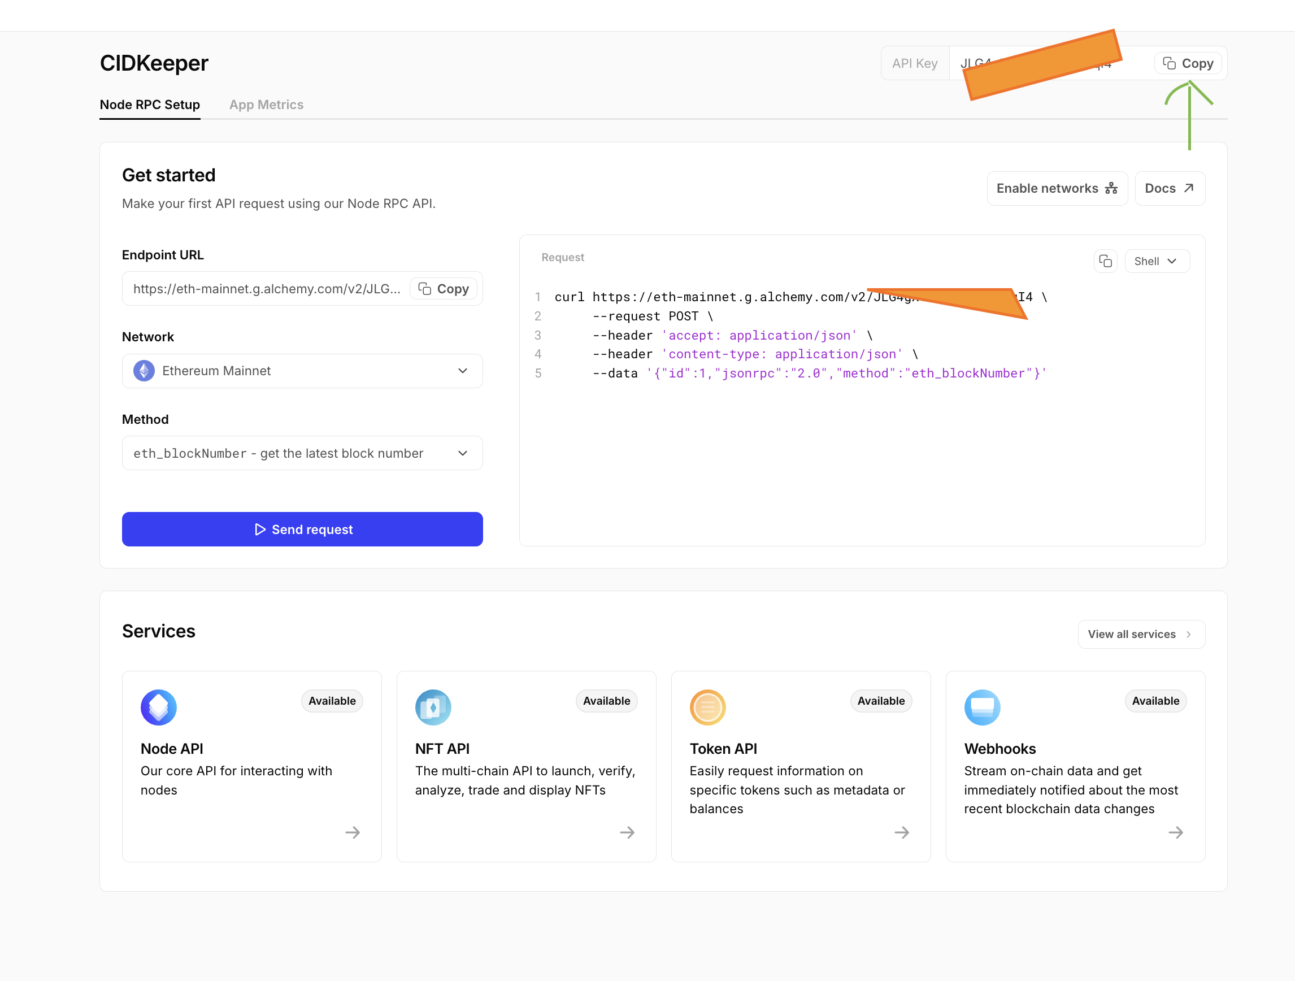Image resolution: width=1295 pixels, height=981 pixels.
Task: Click the Ethereum logo in the Network selector
Action: click(143, 371)
